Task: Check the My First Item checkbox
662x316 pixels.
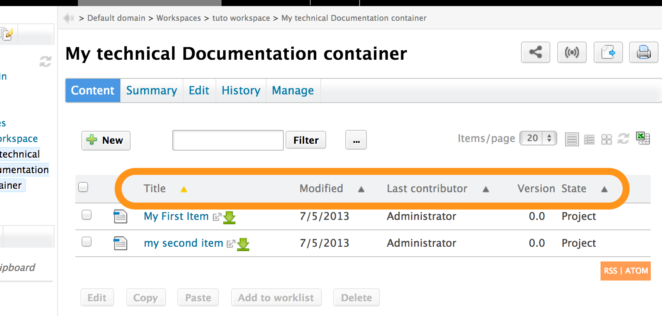Action: point(87,215)
